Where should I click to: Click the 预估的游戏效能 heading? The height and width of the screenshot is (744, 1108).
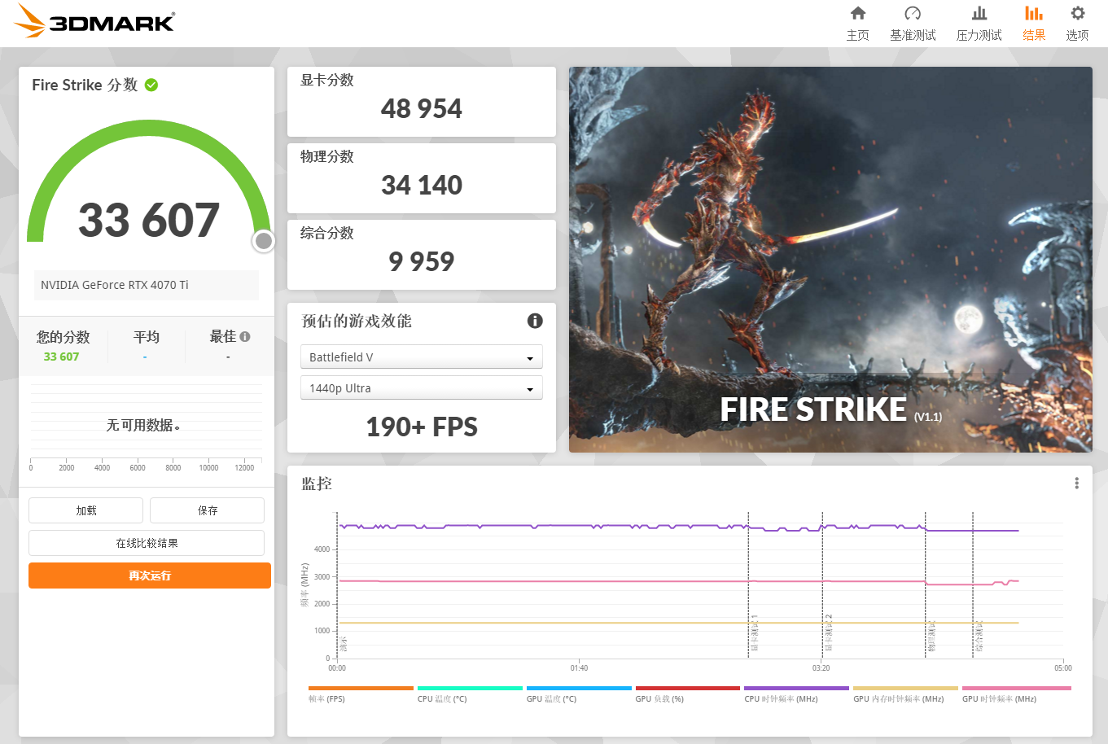pos(357,321)
